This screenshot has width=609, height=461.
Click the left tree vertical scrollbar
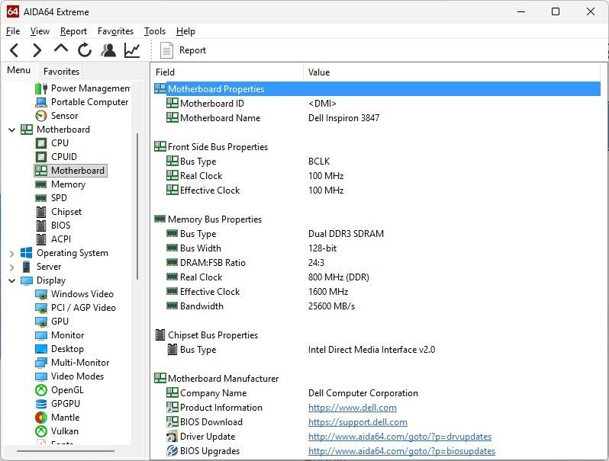137,206
